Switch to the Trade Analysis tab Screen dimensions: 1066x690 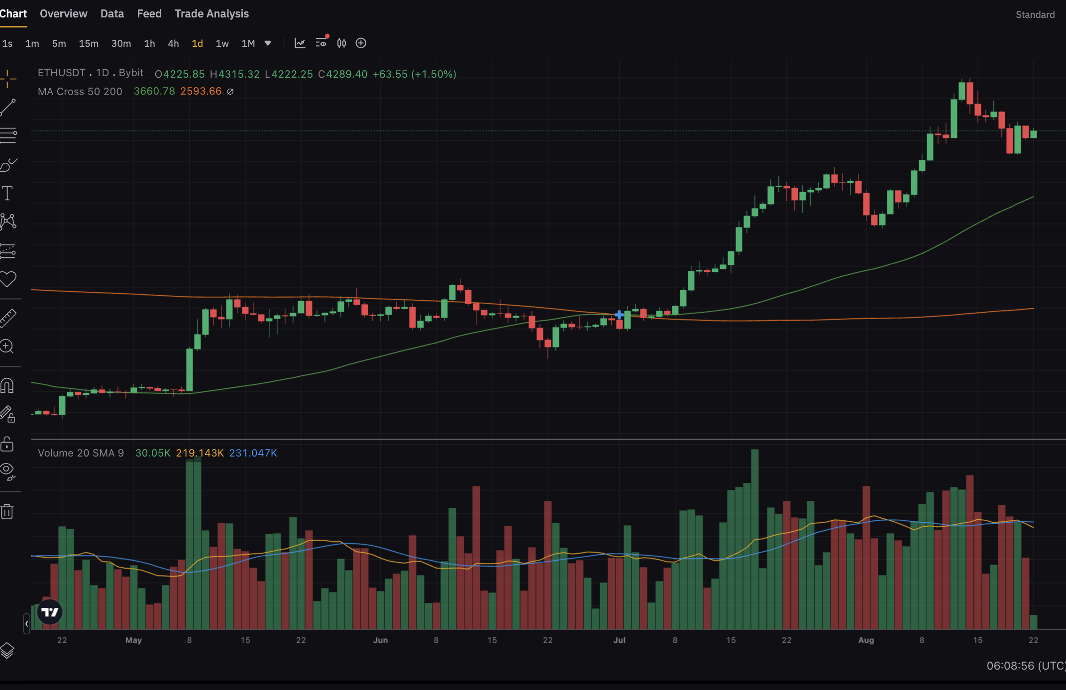click(212, 14)
